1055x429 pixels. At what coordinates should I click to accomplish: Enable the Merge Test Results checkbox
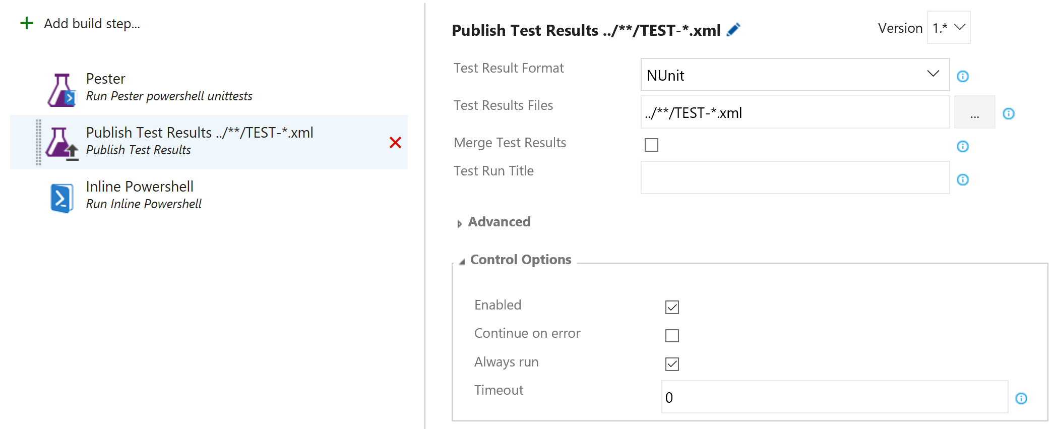tap(651, 145)
